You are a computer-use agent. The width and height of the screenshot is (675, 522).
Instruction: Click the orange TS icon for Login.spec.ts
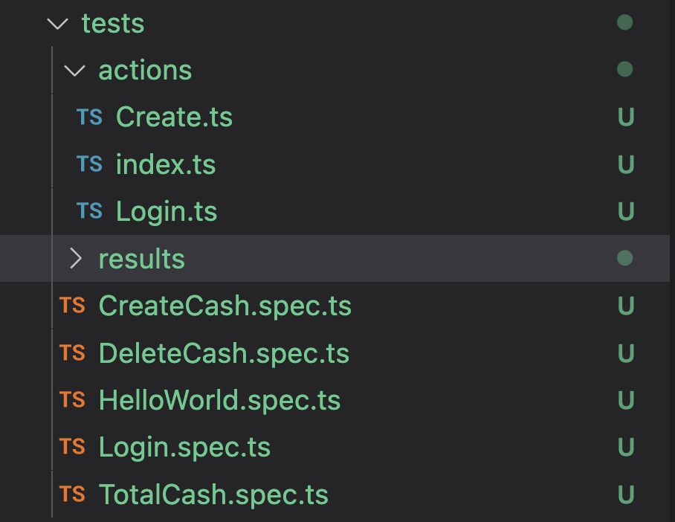tap(71, 447)
